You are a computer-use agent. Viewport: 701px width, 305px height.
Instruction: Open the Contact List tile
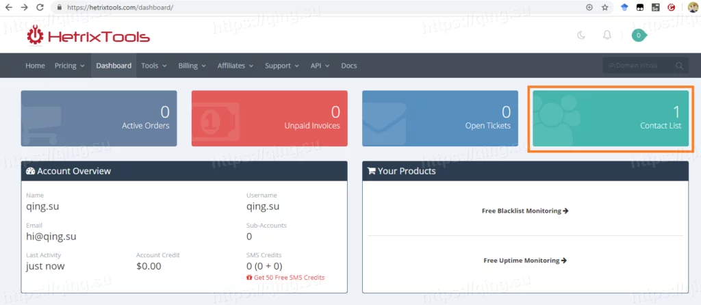pos(611,118)
